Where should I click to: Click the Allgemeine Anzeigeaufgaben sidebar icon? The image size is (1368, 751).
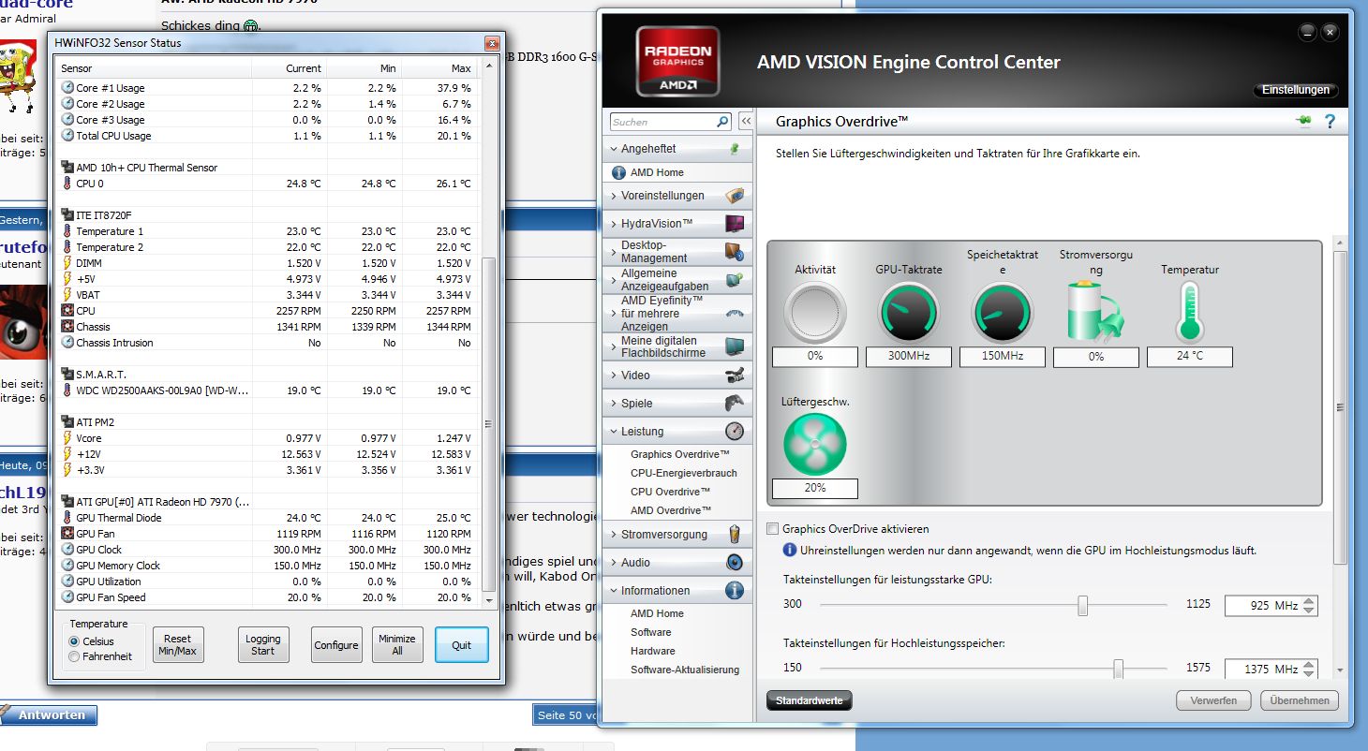735,280
